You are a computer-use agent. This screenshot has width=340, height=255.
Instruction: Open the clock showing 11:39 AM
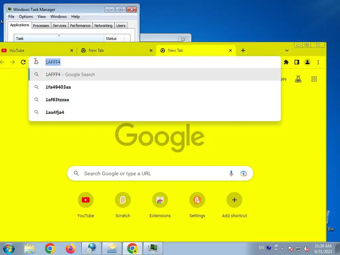323,249
